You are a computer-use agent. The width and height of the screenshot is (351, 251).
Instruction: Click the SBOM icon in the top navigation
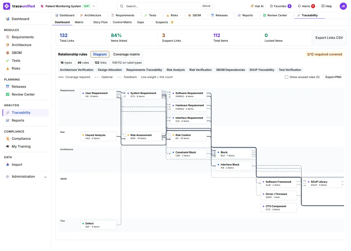coord(190,15)
